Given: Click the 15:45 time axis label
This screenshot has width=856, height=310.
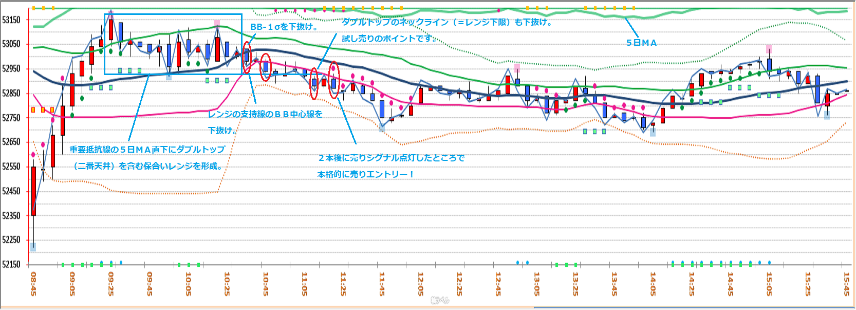Looking at the screenshot, I should click(x=846, y=283).
